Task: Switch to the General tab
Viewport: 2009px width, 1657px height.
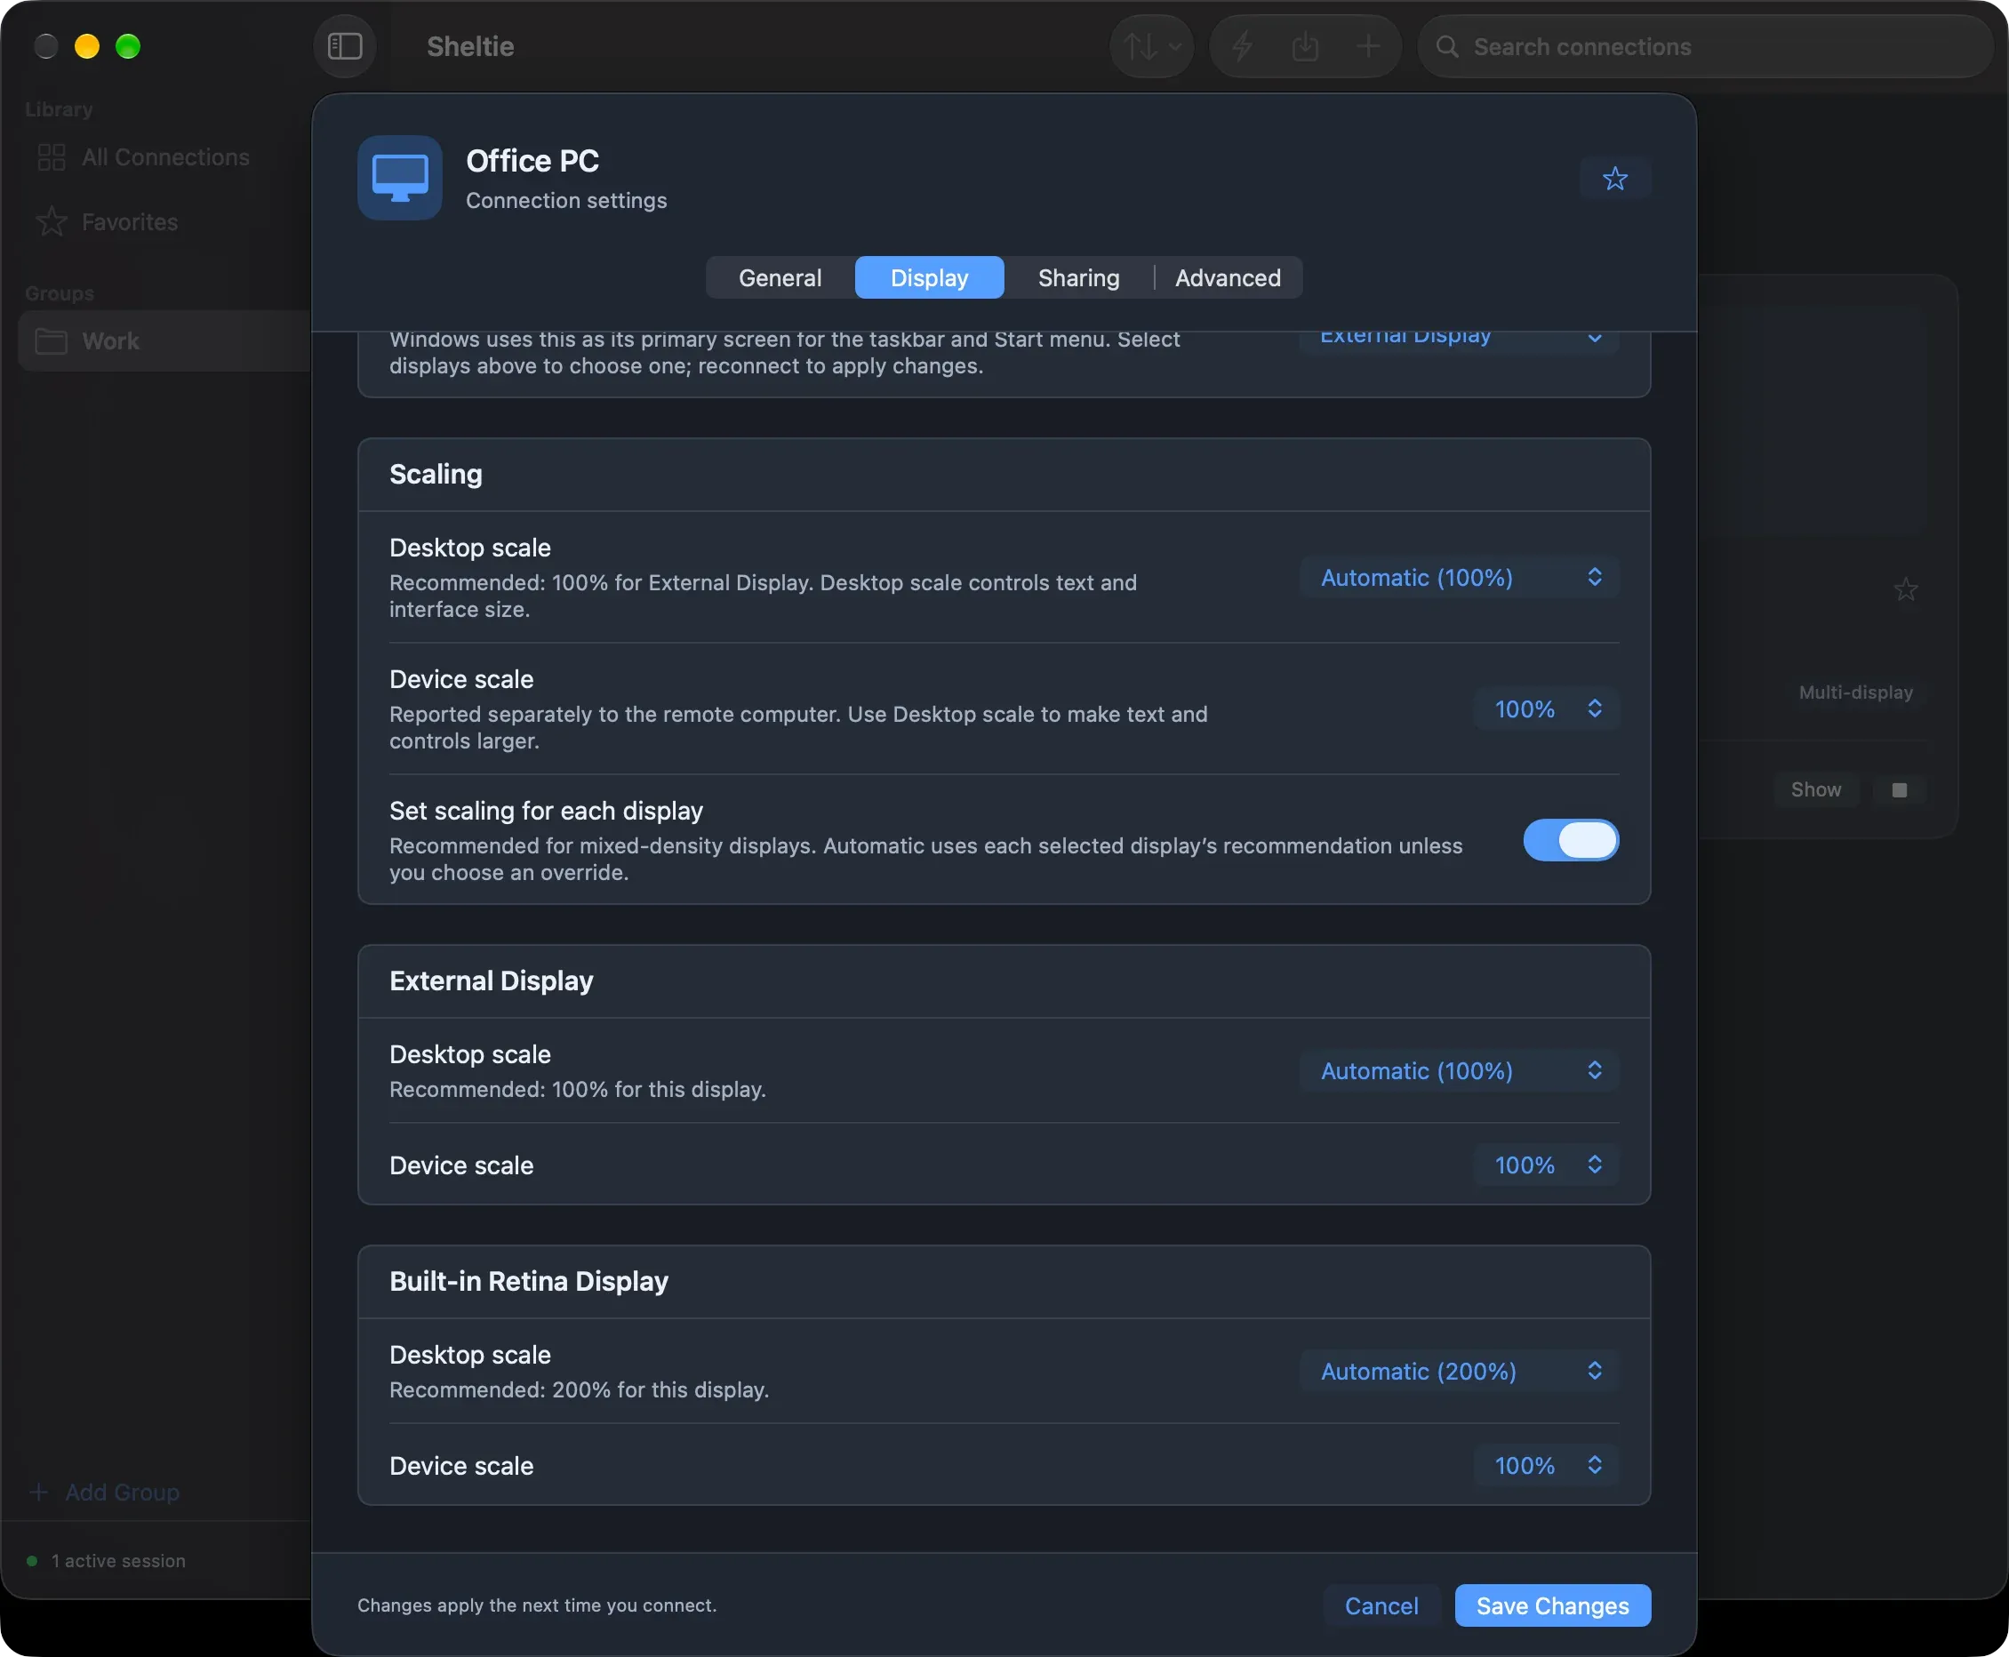Action: pos(780,277)
